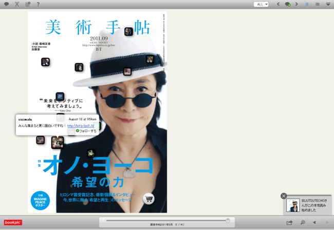Click the IMAGINE PEACE blue circle badge
The height and width of the screenshot is (230, 334).
(x=40, y=201)
